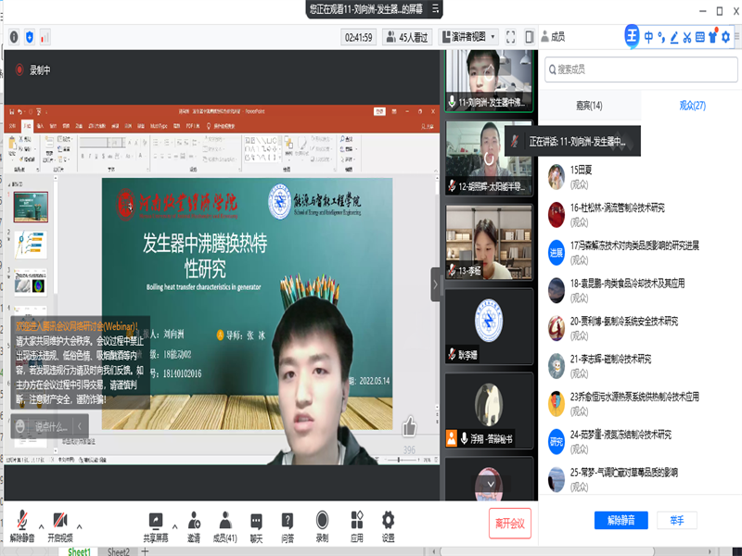Open audio options arrow beside 解除静音
Image resolution: width=742 pixels, height=556 pixels.
click(x=41, y=525)
